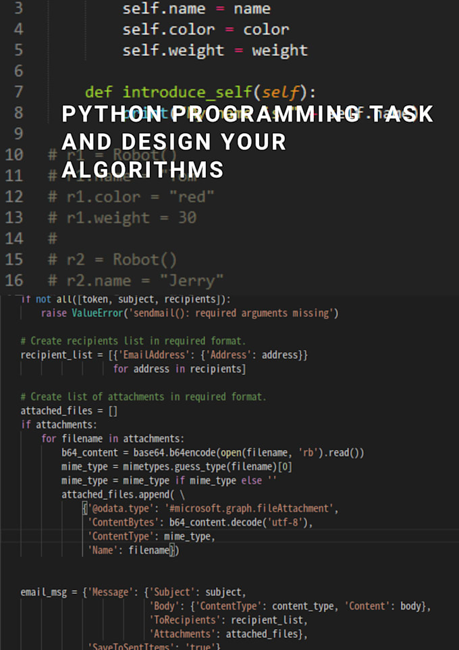Click 'attached_files = []' line
Image resolution: width=459 pixels, height=650 pixels.
point(69,411)
